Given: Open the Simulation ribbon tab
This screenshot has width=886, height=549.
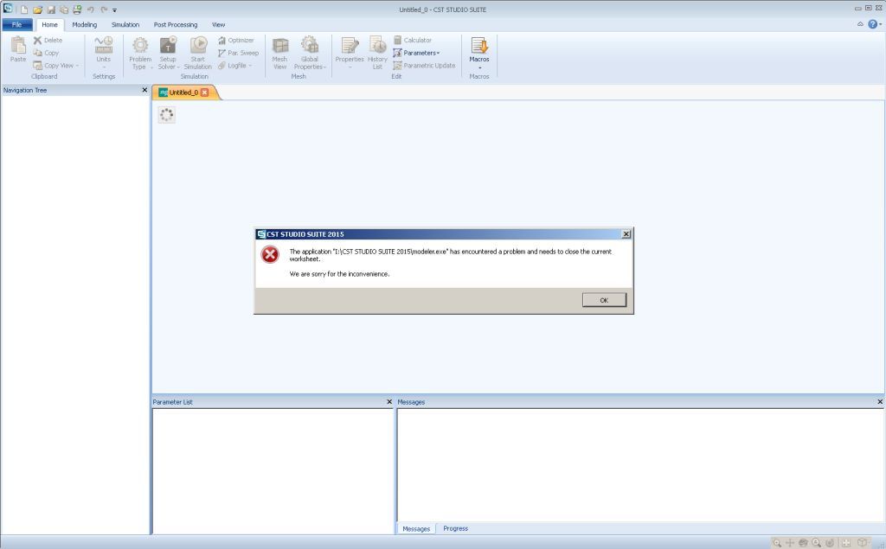Looking at the screenshot, I should (125, 25).
